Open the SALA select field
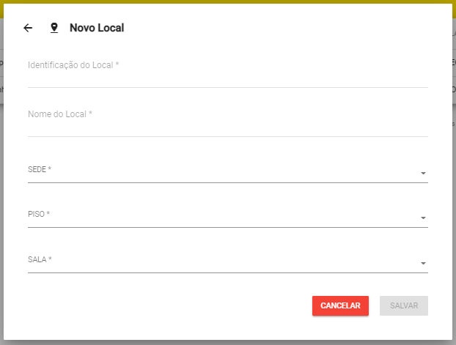 tap(220, 261)
